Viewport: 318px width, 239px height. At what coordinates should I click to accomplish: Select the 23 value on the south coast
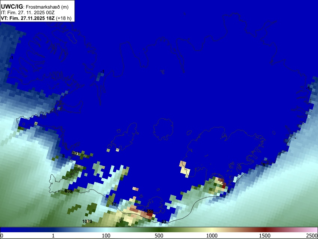click(164, 222)
